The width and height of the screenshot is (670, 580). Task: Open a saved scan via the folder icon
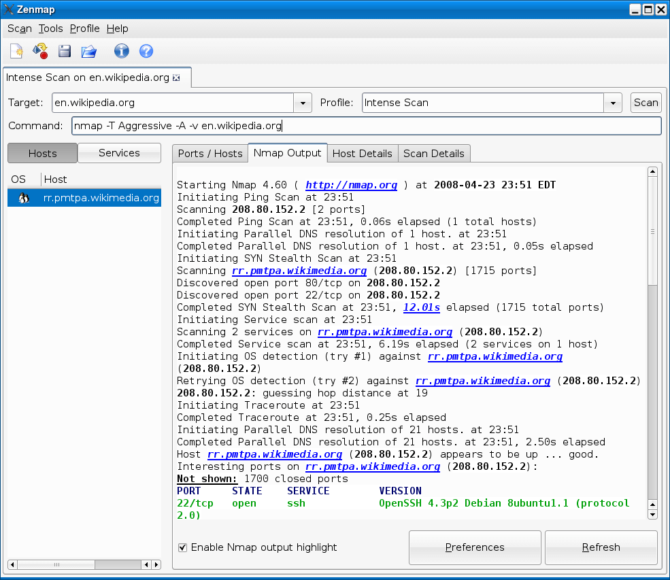pyautogui.click(x=88, y=51)
